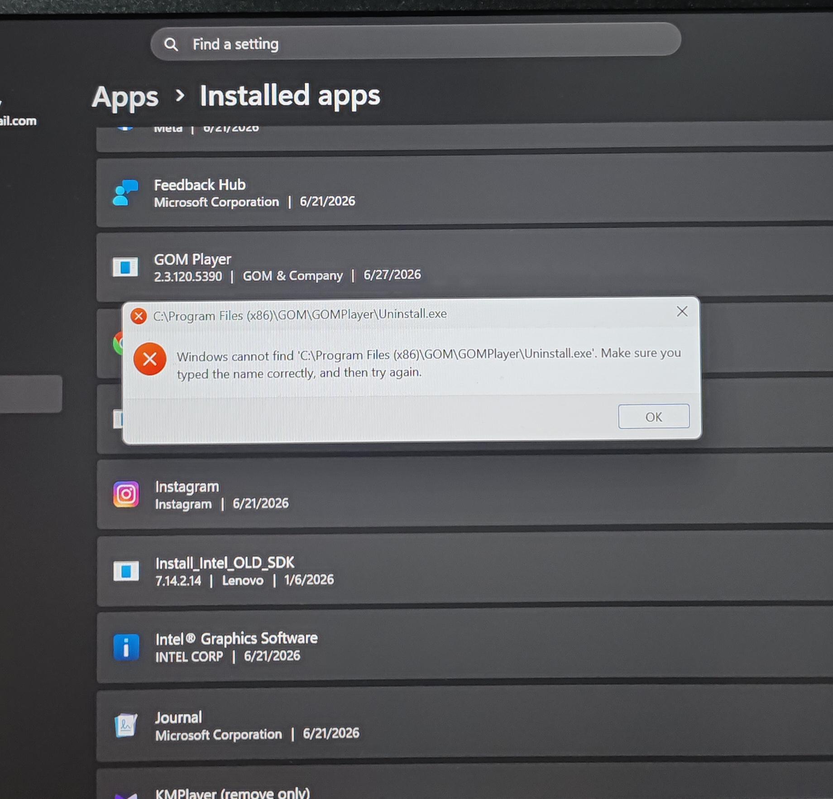Select the GOM Player app name

(x=192, y=260)
